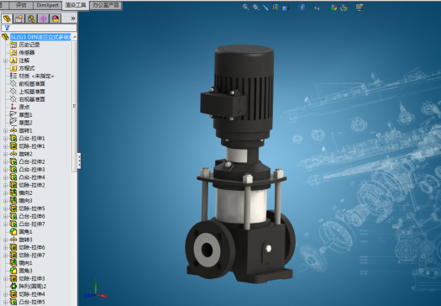Open dropdown arrow beside View Orientation icon

(293, 8)
